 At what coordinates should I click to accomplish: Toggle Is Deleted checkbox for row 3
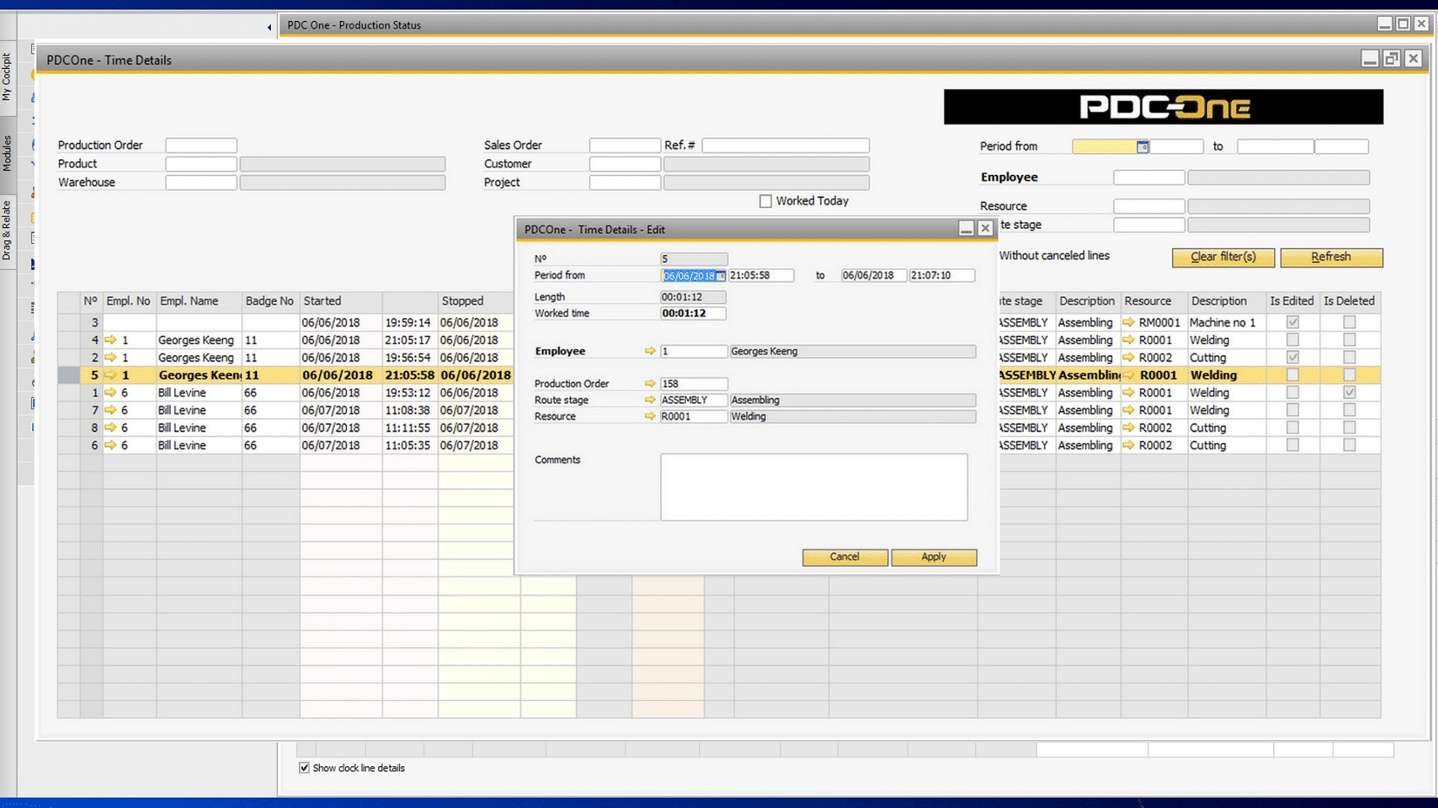click(x=1349, y=322)
